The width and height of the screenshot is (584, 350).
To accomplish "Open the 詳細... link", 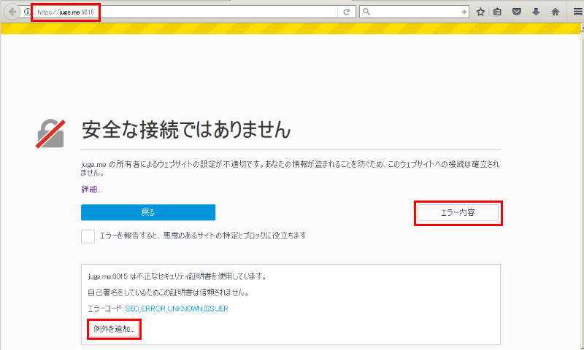I will click(x=91, y=190).
